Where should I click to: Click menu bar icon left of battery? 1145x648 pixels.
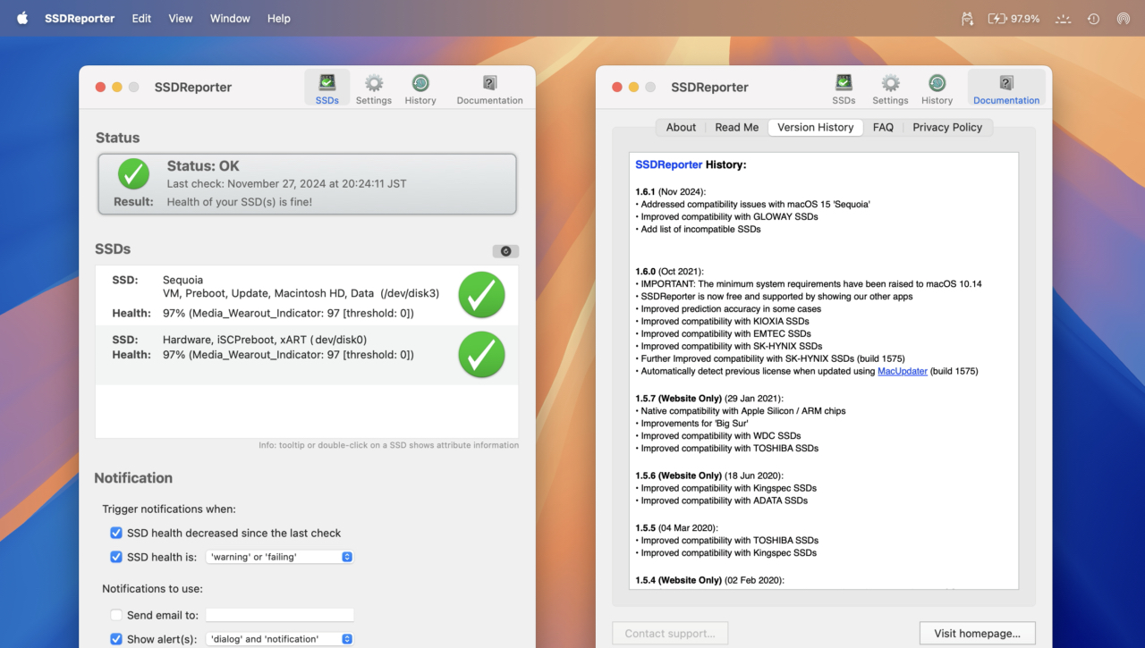967,18
